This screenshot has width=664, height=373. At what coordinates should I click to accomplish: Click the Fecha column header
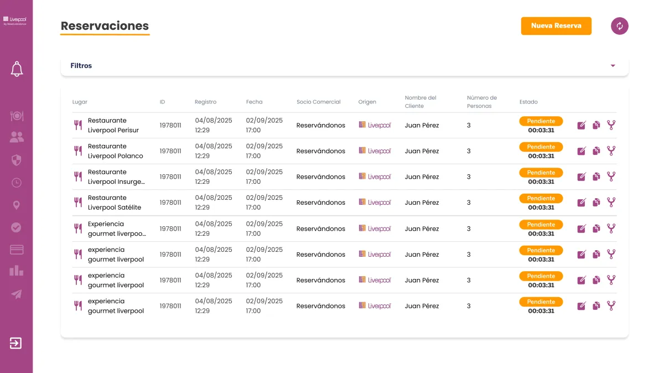(x=255, y=102)
